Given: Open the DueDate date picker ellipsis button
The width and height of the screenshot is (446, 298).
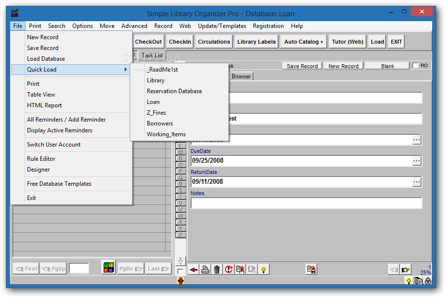Looking at the screenshot, I should coord(417,161).
